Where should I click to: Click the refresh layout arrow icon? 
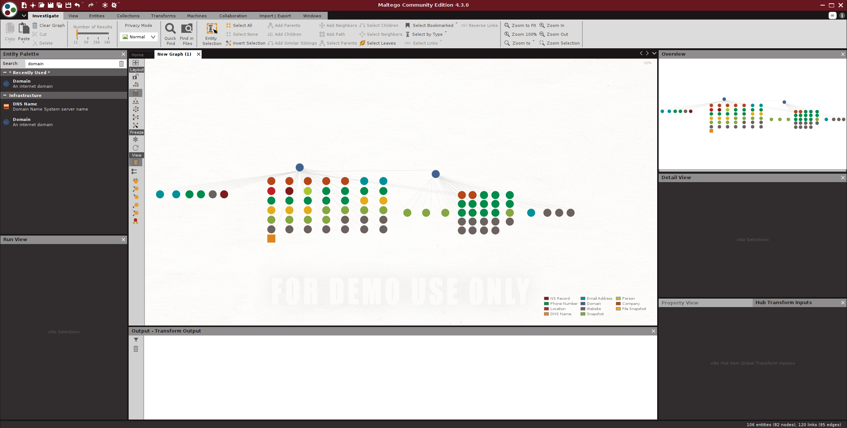click(136, 148)
